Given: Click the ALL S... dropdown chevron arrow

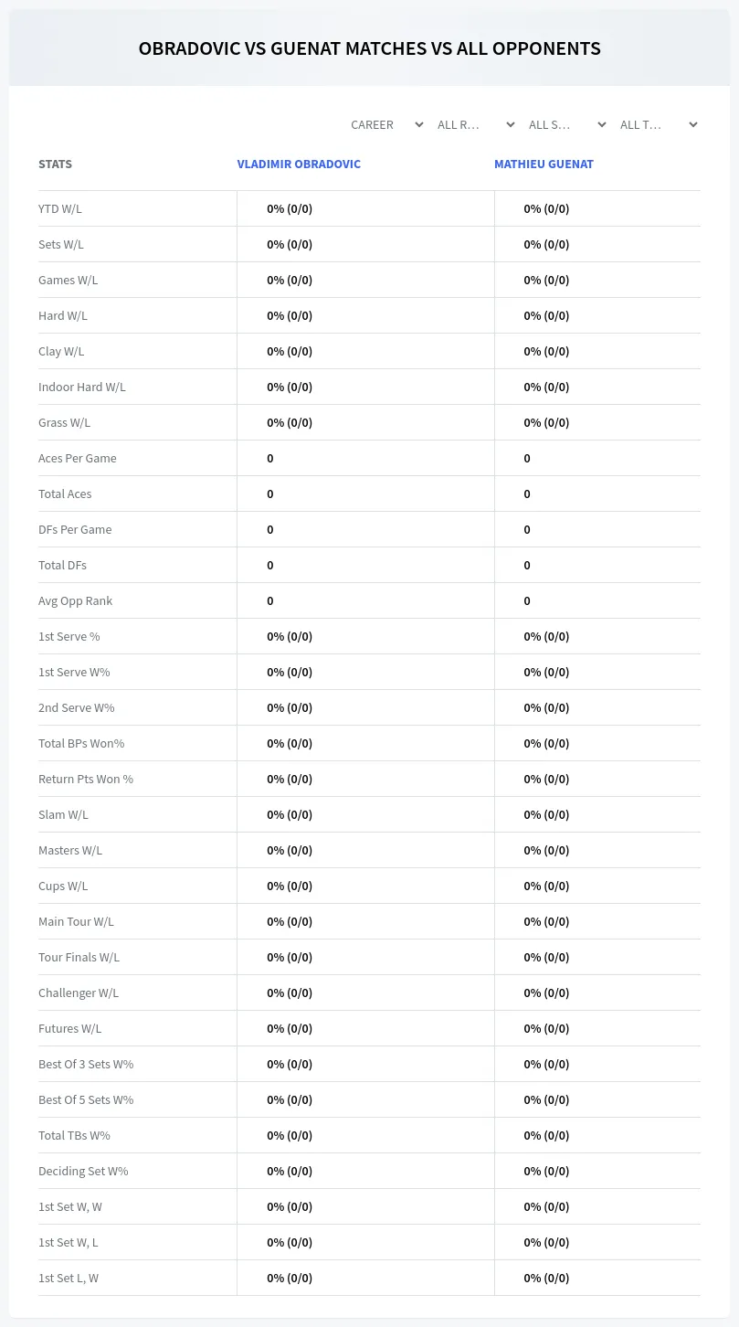Looking at the screenshot, I should tap(601, 124).
